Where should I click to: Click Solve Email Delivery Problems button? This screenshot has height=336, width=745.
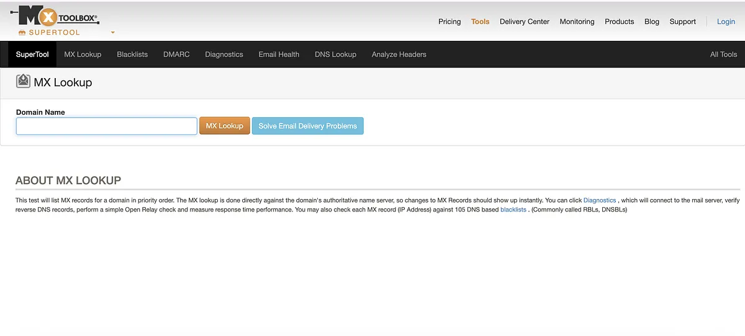click(x=308, y=126)
